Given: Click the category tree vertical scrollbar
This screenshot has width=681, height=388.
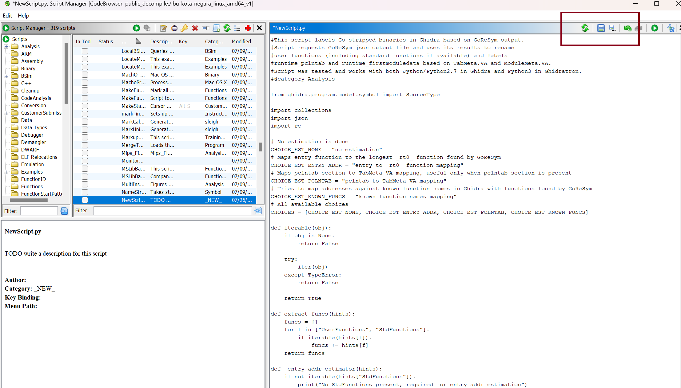Looking at the screenshot, I should click(x=66, y=73).
